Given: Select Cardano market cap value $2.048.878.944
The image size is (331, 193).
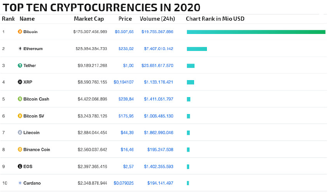Looking at the screenshot, I should coord(92,183).
